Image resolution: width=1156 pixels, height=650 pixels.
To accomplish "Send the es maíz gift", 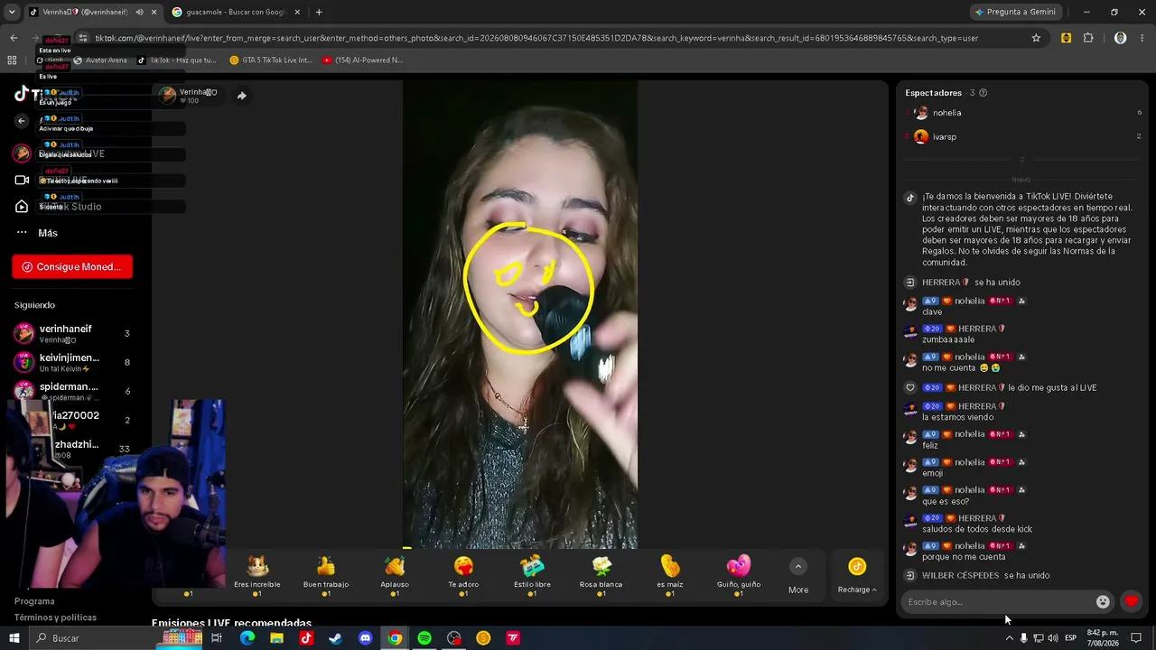I will click(670, 574).
